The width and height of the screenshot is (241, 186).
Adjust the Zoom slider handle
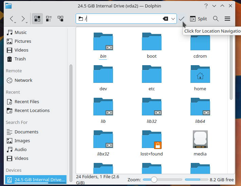coord(154,180)
